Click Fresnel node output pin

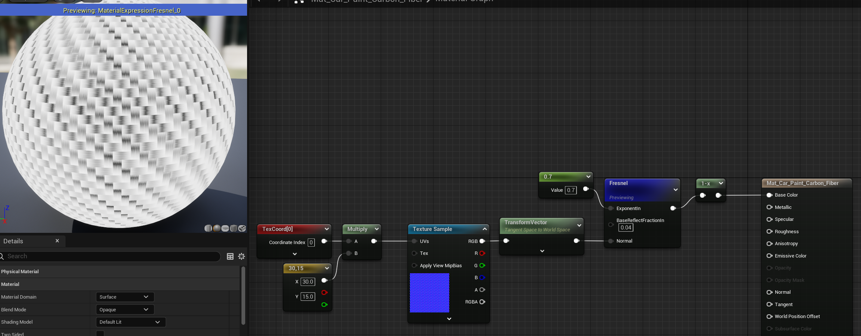pos(673,208)
